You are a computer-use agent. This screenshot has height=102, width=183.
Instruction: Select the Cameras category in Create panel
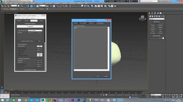point(157,16)
